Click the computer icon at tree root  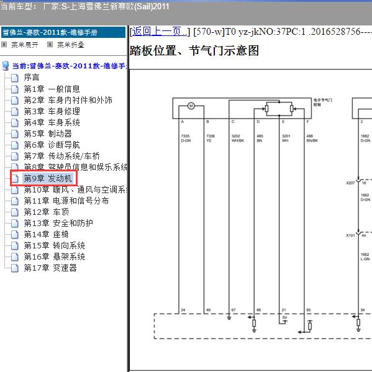5,66
